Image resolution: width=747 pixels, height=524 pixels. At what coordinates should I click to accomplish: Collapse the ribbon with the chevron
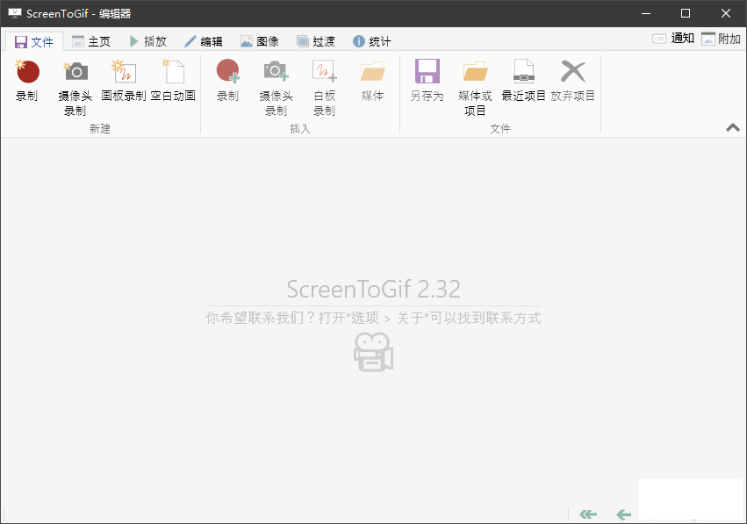733,127
